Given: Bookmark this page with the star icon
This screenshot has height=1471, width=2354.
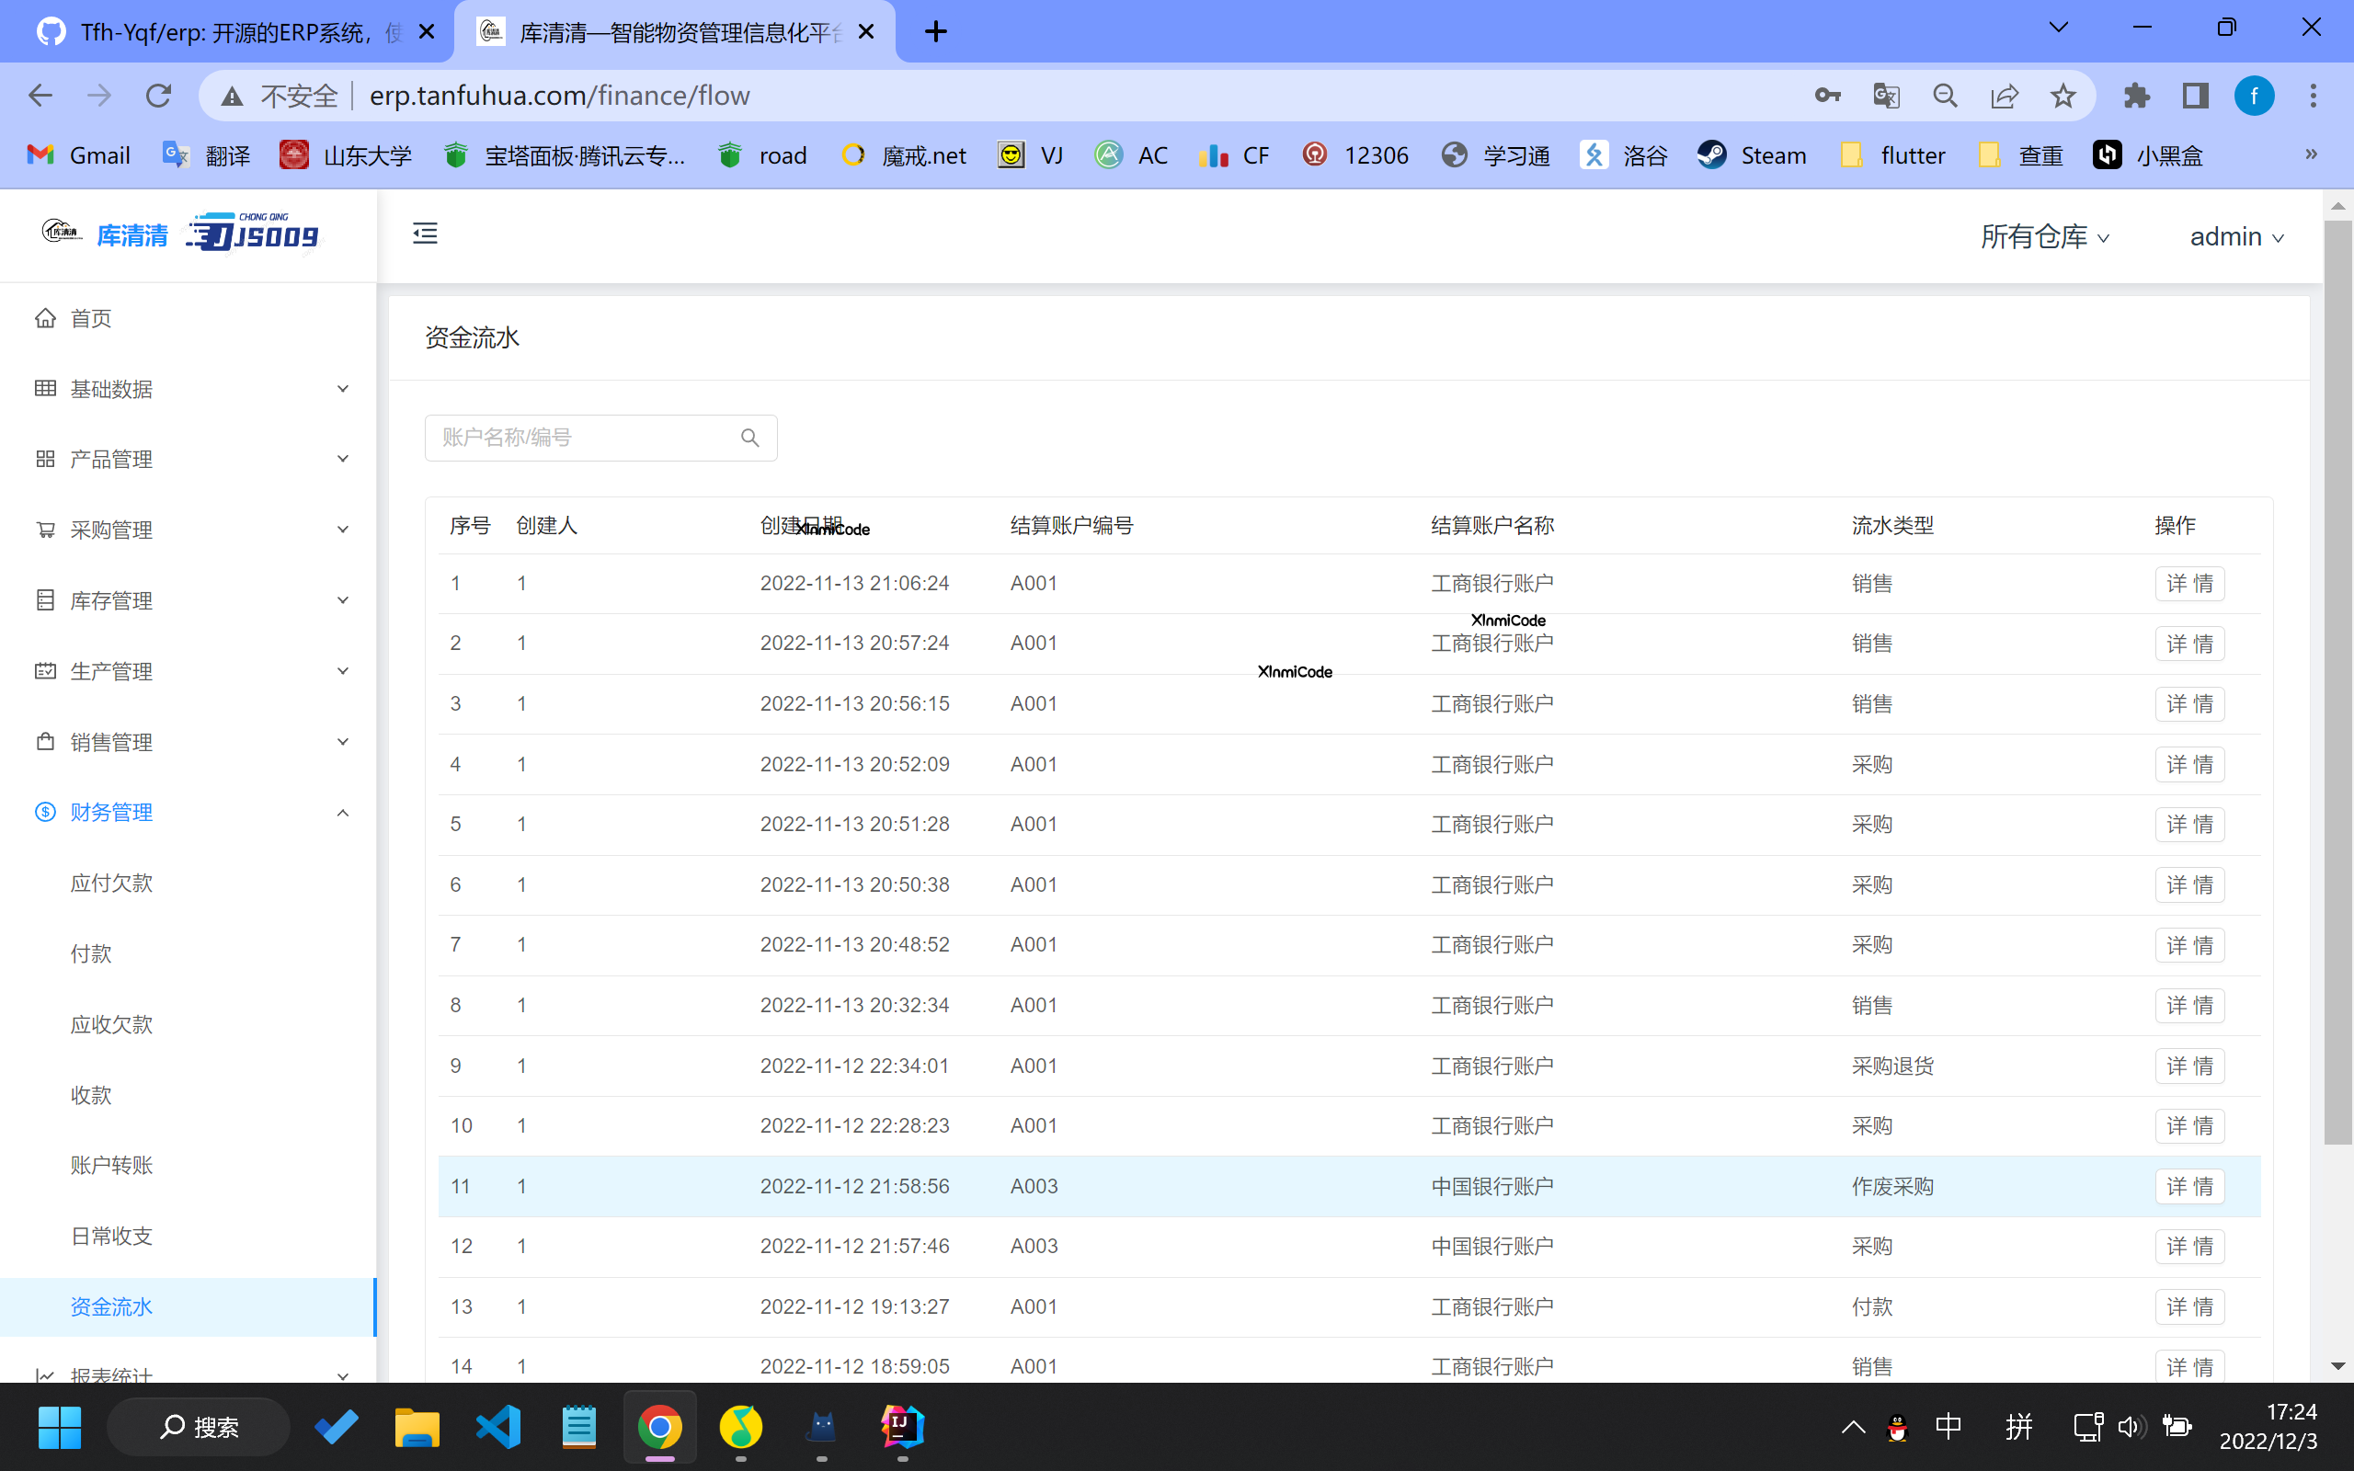Looking at the screenshot, I should click(2063, 96).
